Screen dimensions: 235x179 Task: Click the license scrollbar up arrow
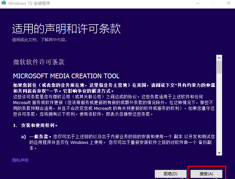[x=219, y=58]
